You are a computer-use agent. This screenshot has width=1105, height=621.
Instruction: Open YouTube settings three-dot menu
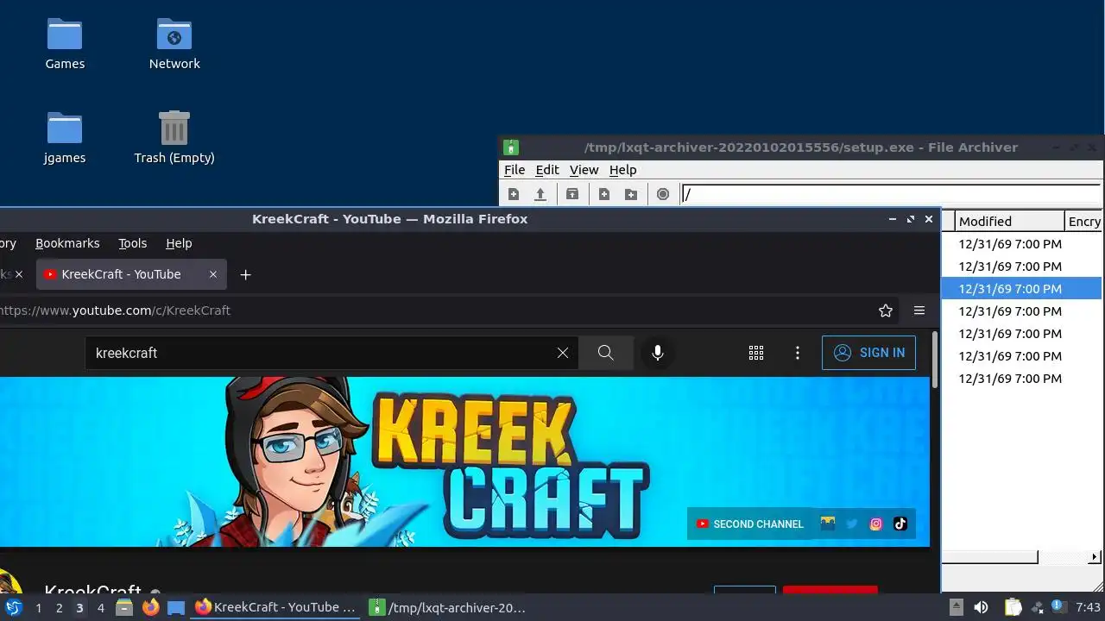[x=798, y=353]
